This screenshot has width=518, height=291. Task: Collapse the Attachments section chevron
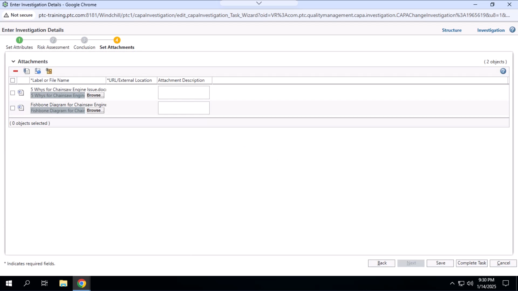pyautogui.click(x=13, y=61)
